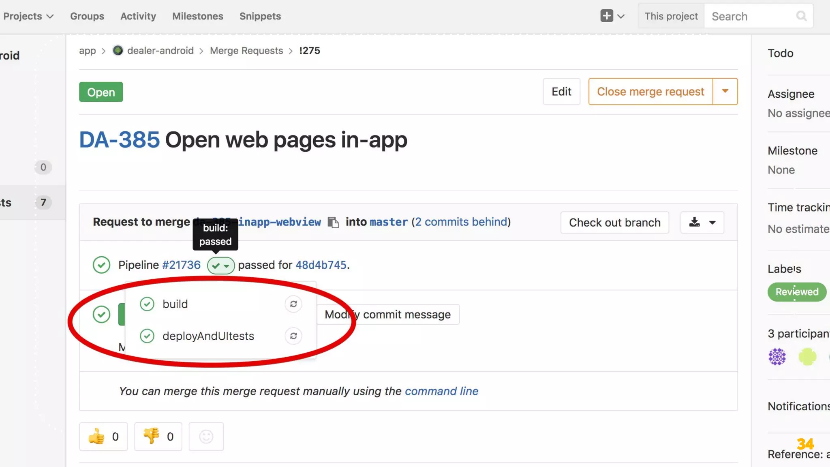This screenshot has height=467, width=830.
Task: Open the command line link
Action: point(441,391)
